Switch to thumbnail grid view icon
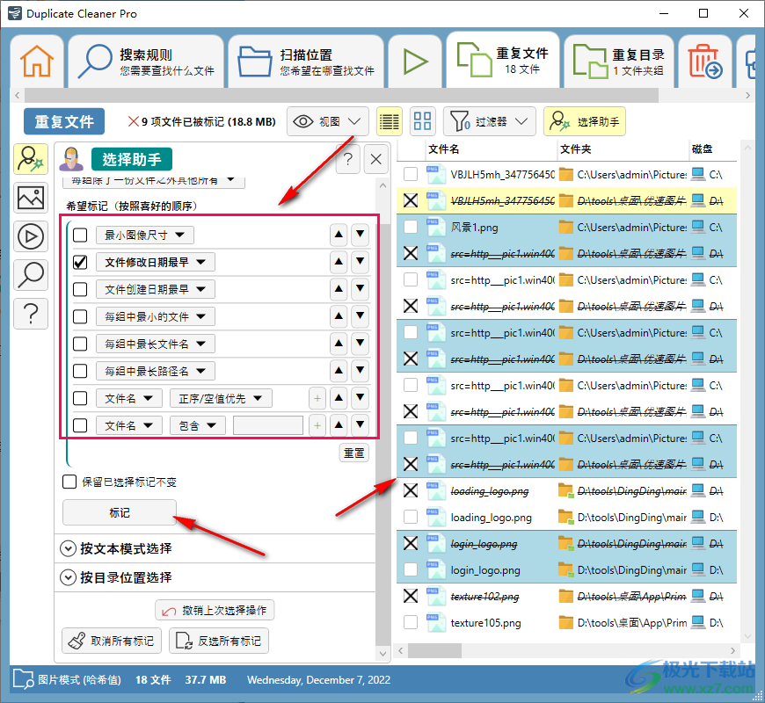765x703 pixels. (422, 121)
